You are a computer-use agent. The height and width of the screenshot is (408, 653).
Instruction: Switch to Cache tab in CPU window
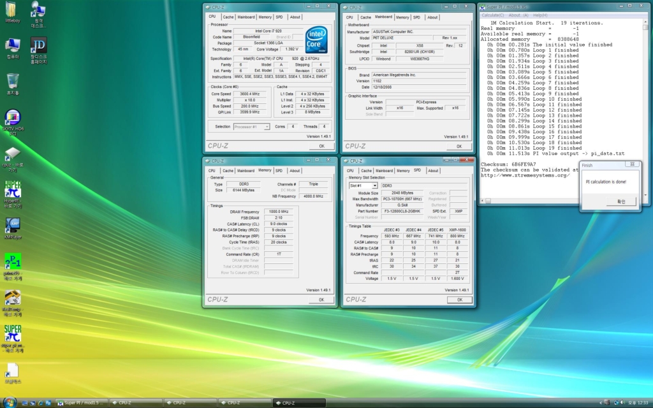click(x=228, y=17)
